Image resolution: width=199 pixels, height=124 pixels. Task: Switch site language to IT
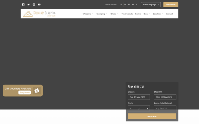[137, 5]
